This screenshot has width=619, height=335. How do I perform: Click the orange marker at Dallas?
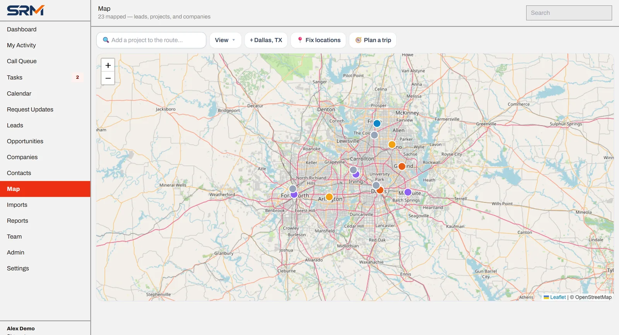click(x=381, y=190)
